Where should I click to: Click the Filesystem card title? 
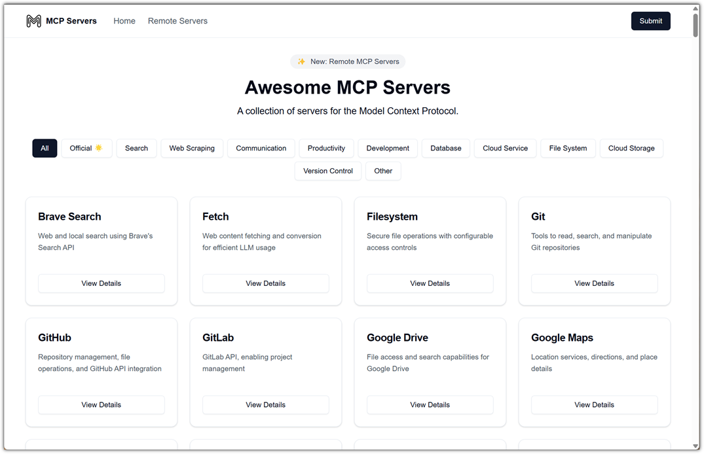click(x=392, y=217)
